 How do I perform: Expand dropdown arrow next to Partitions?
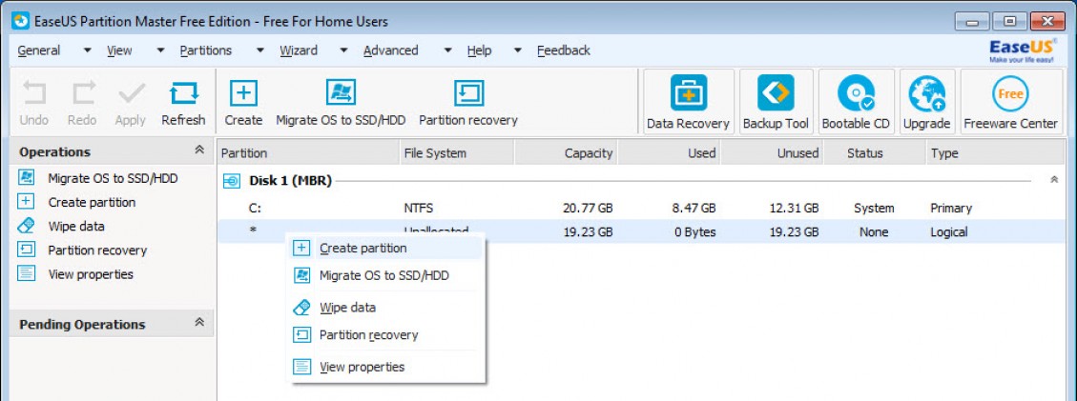click(260, 50)
